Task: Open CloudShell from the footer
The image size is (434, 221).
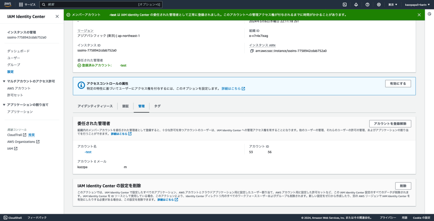Action: click(x=13, y=218)
